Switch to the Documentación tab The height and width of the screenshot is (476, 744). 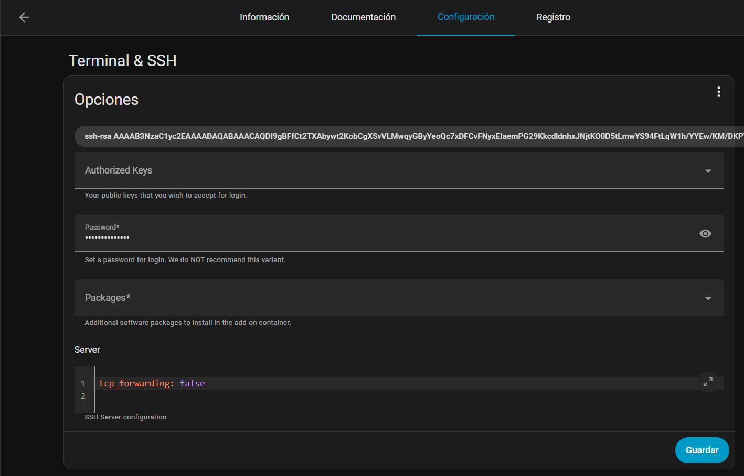pos(364,17)
